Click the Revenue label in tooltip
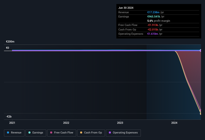The width and height of the screenshot is (205, 140). [124, 12]
